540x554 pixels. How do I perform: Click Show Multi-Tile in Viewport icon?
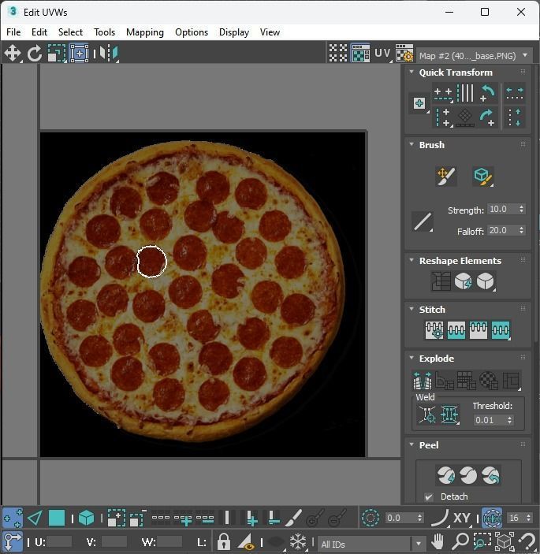point(338,54)
